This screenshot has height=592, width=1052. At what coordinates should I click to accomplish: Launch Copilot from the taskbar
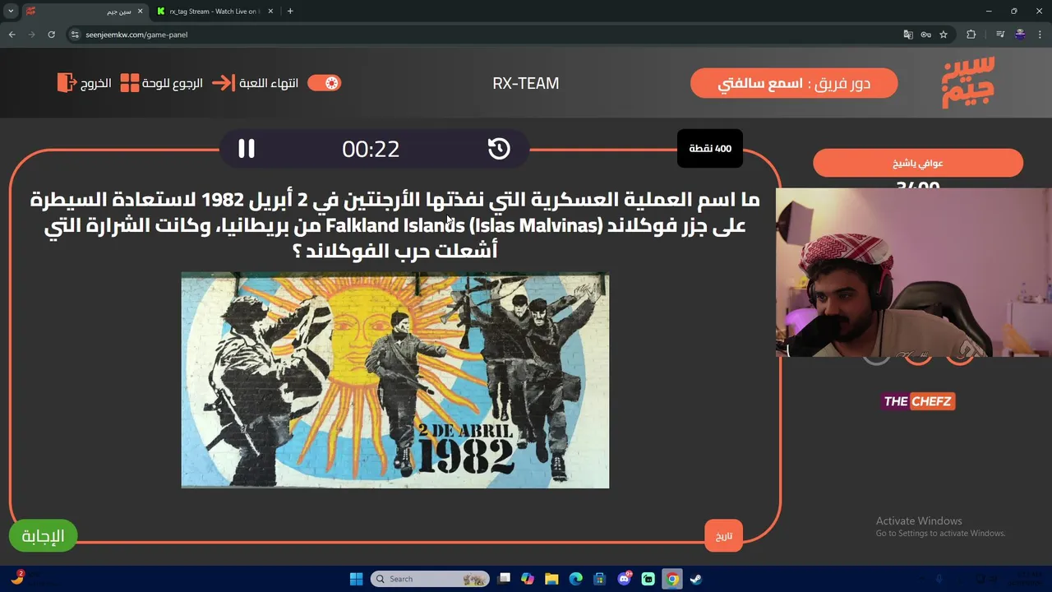pos(528,579)
